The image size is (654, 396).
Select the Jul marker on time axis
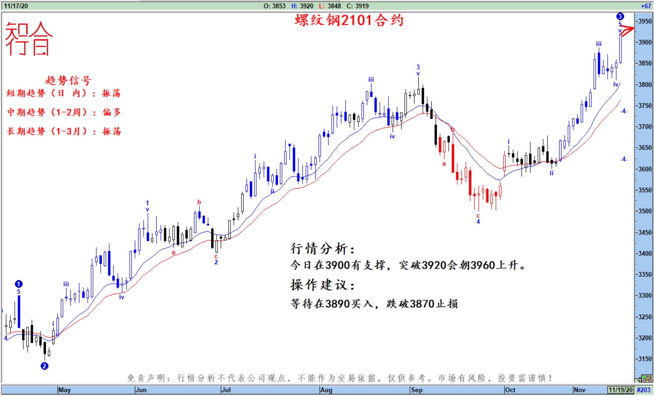click(226, 390)
